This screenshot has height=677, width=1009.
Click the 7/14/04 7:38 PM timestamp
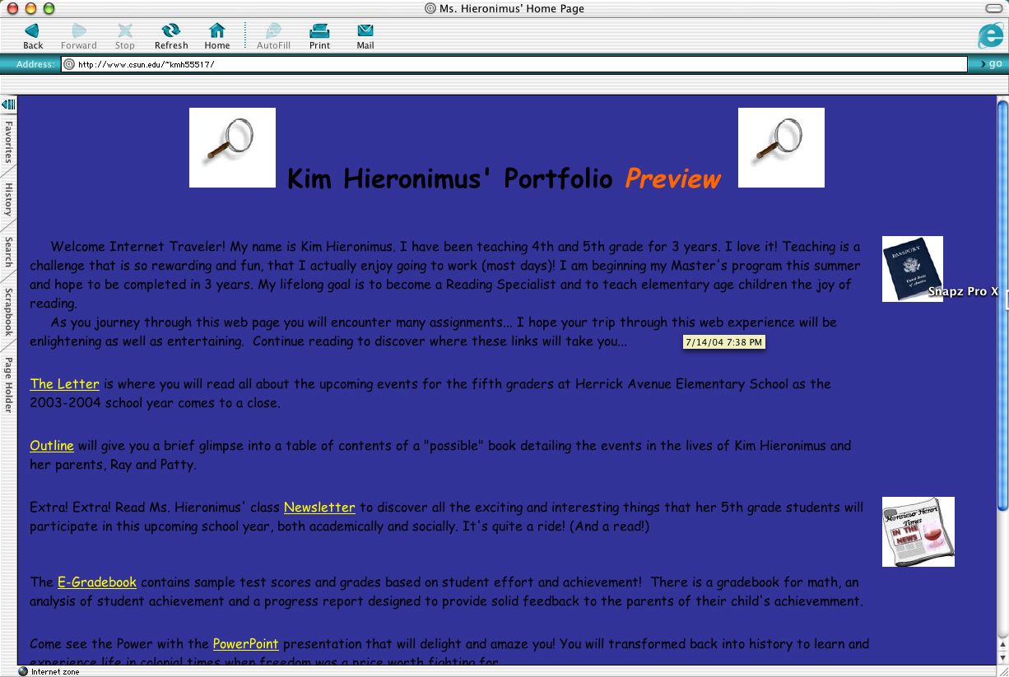(x=724, y=342)
